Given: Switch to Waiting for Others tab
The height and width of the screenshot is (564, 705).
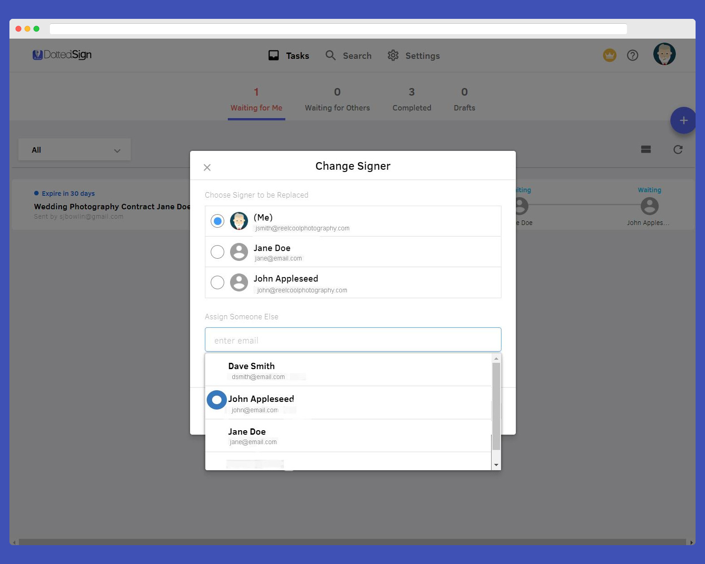Looking at the screenshot, I should point(337,100).
